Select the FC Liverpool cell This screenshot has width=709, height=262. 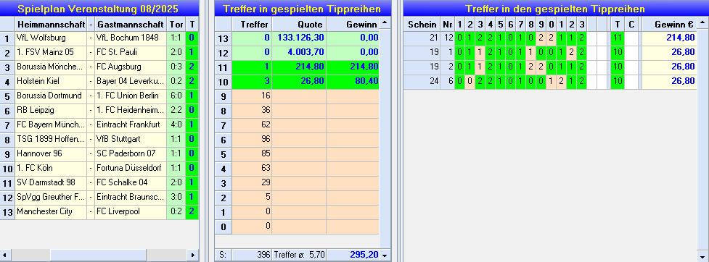pos(131,211)
